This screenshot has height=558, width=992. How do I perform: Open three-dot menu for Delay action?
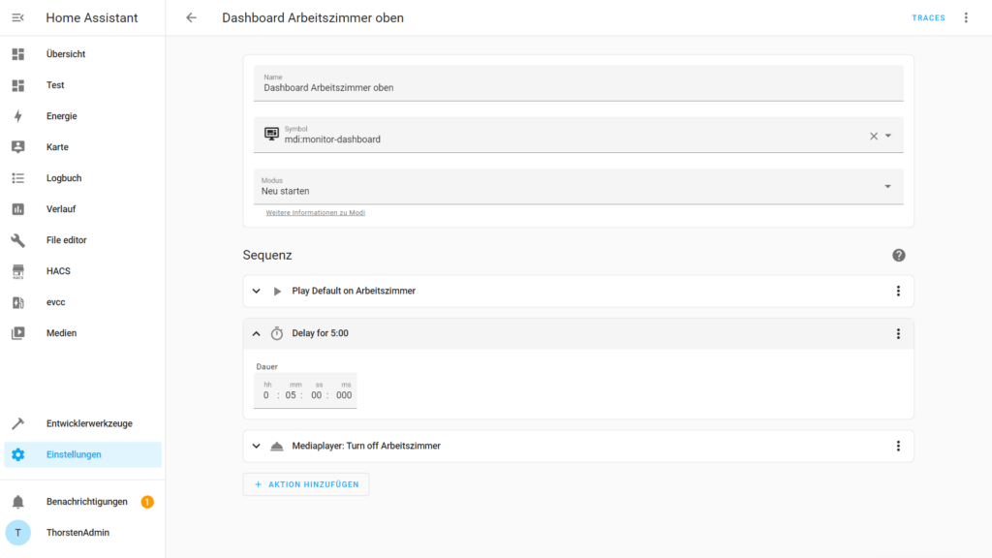click(898, 333)
